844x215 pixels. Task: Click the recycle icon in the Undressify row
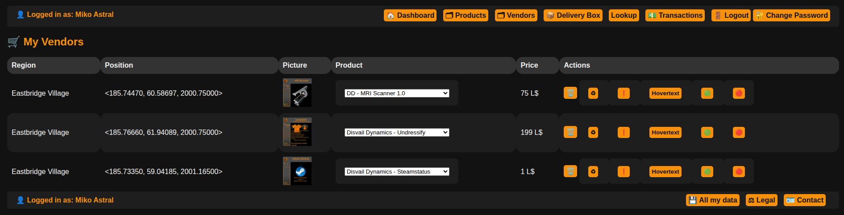(593, 132)
